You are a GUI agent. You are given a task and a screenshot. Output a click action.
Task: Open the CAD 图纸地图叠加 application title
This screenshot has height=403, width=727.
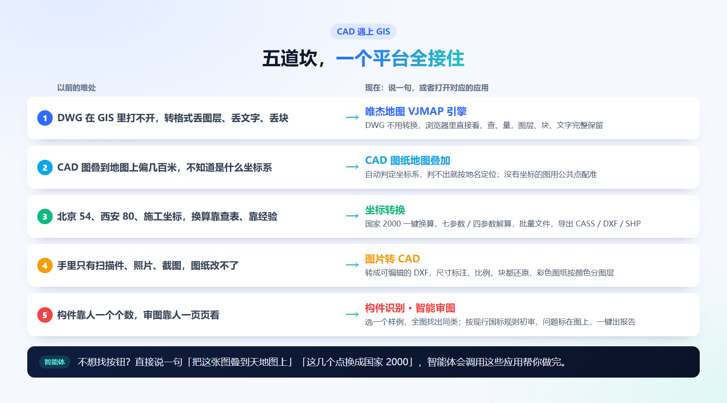coord(408,160)
